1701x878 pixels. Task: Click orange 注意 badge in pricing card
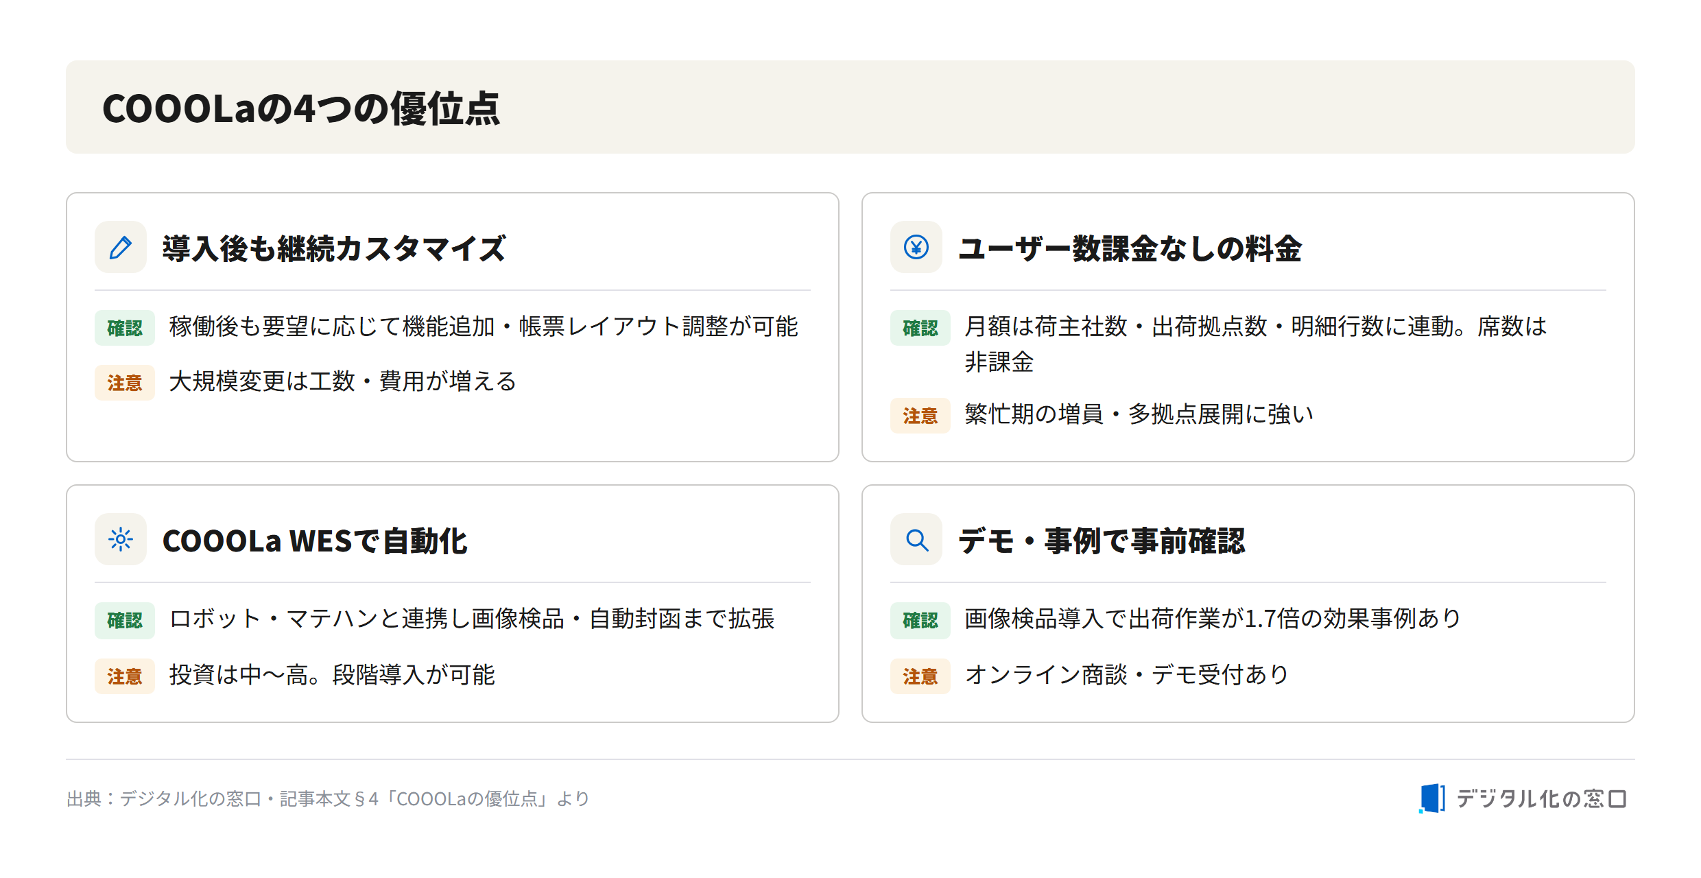(x=920, y=416)
